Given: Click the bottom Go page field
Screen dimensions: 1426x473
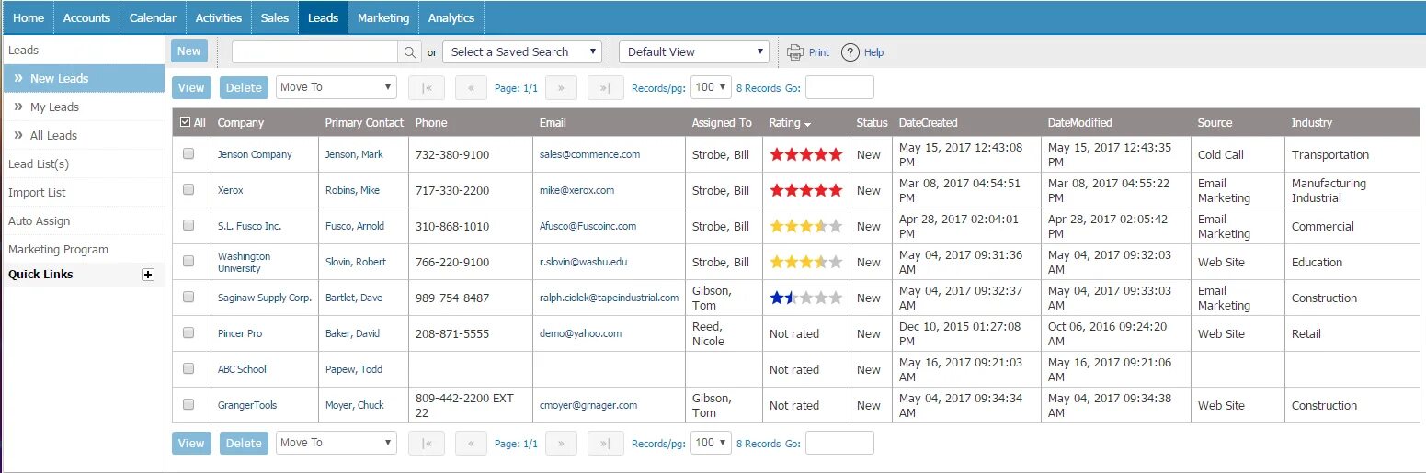Looking at the screenshot, I should click(839, 443).
